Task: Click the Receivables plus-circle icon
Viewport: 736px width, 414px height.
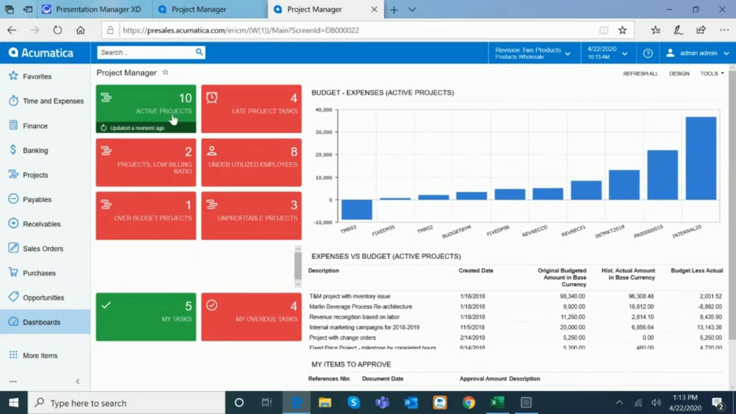Action: [13, 224]
